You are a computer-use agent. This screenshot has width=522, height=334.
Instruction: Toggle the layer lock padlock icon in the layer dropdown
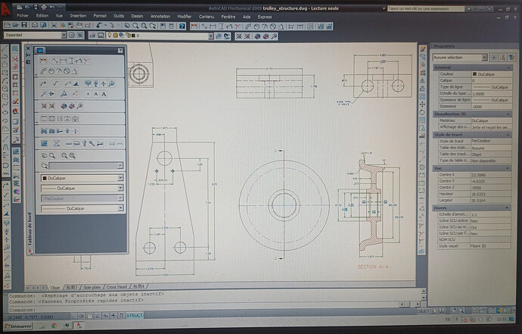click(128, 36)
